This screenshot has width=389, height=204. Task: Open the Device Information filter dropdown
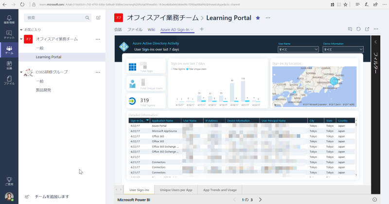pyautogui.click(x=343, y=50)
